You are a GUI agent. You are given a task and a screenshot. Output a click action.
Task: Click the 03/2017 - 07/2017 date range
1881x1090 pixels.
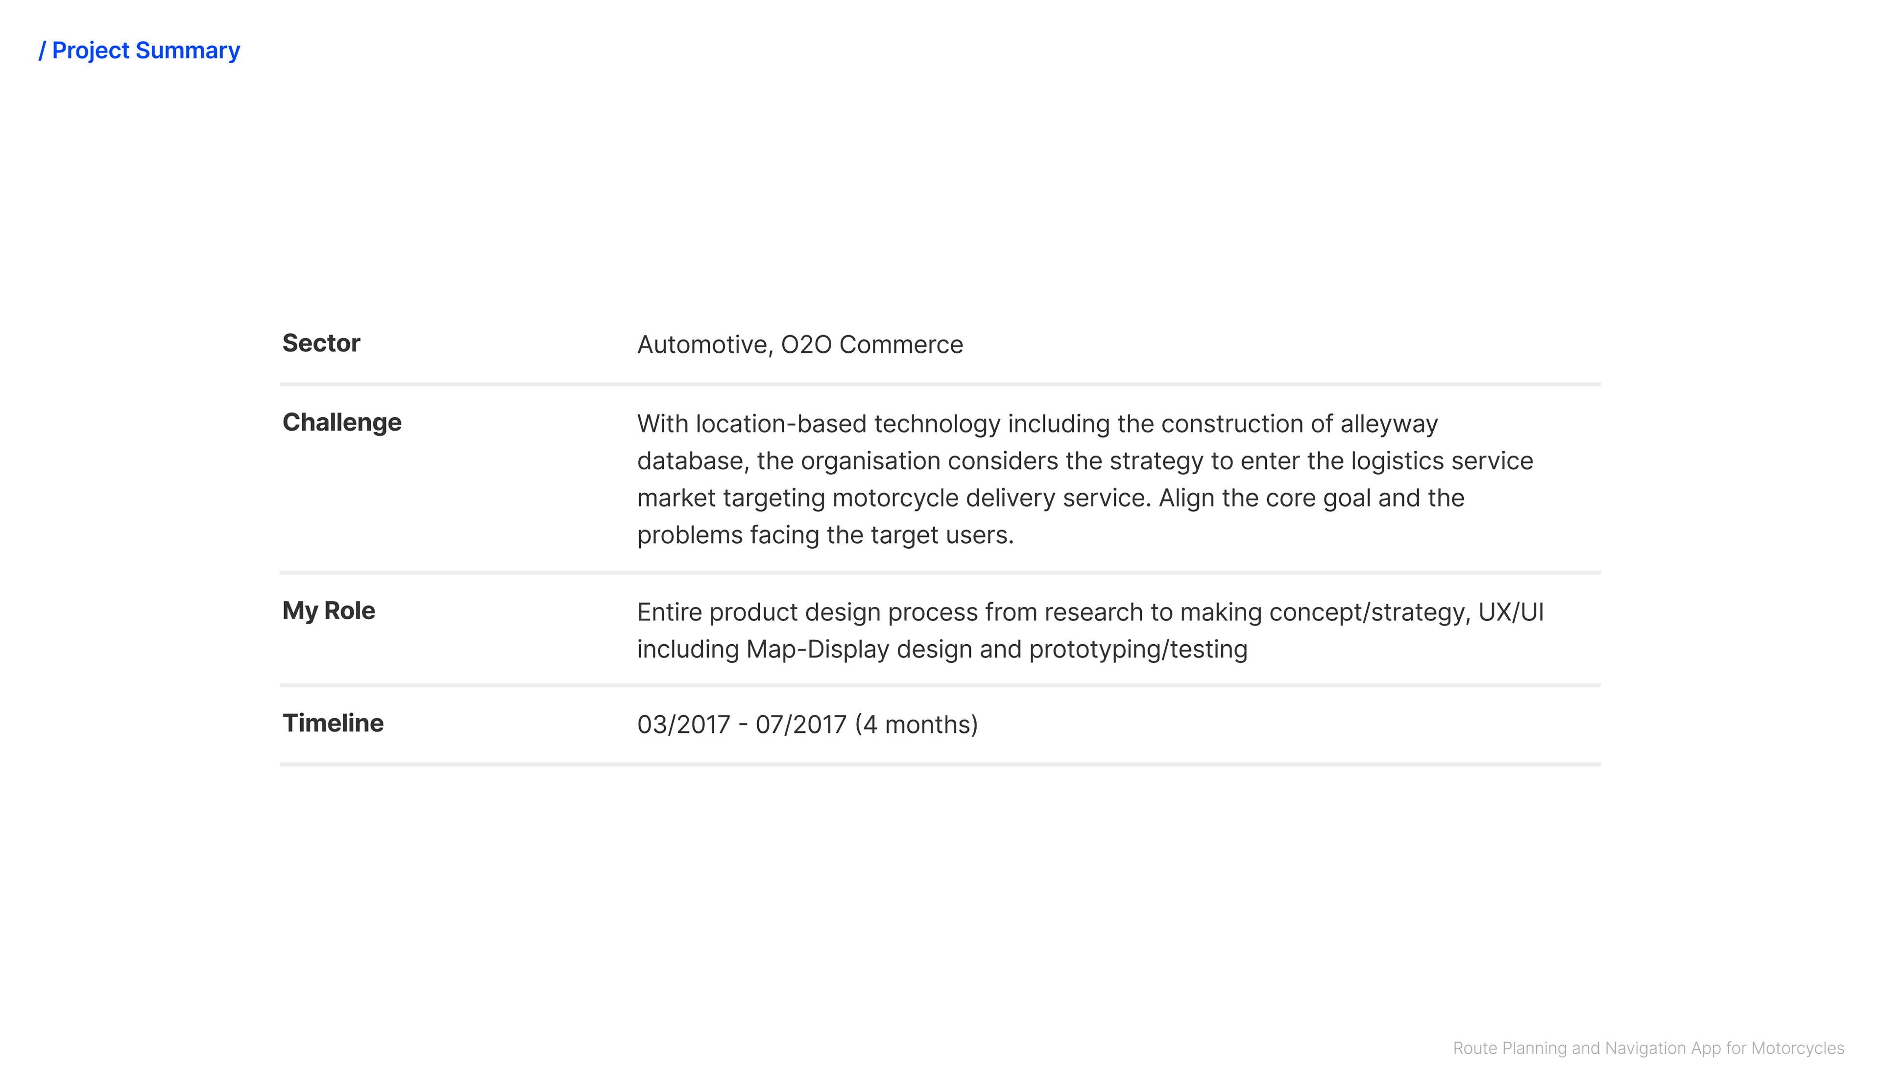click(742, 725)
